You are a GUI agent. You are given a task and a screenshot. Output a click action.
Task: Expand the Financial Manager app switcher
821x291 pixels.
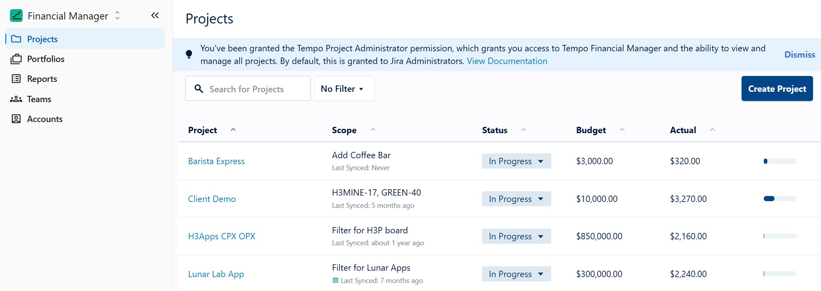117,16
